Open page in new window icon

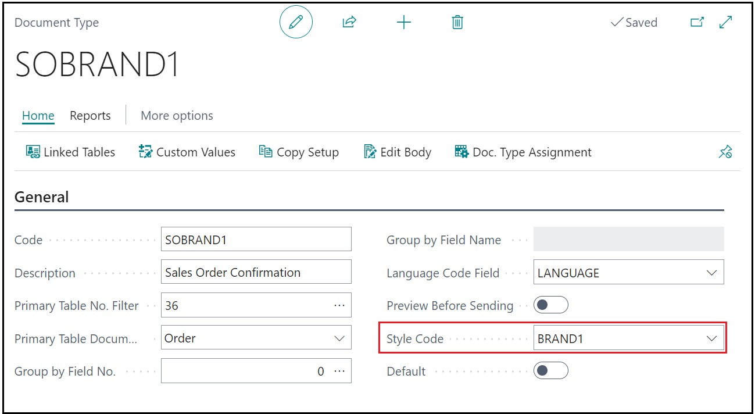point(697,23)
